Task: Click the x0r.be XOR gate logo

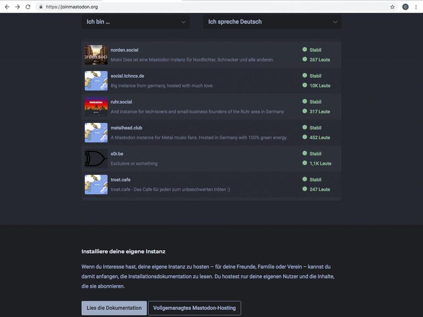Action: [96, 158]
